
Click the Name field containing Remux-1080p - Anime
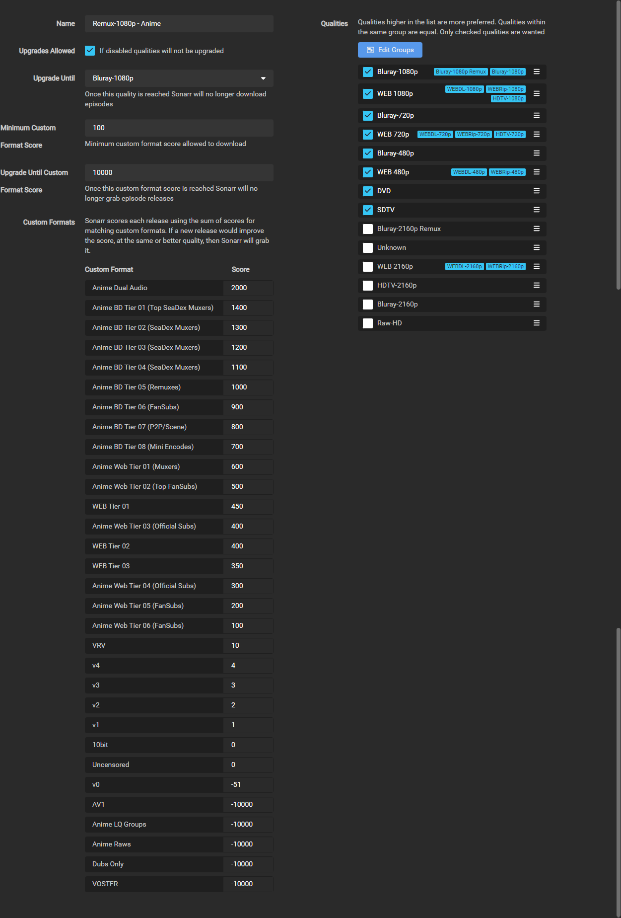[x=179, y=24]
